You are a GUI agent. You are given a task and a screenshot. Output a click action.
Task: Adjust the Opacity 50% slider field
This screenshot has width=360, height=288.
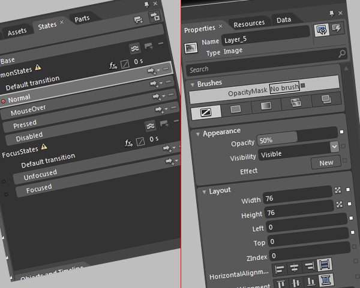click(x=296, y=137)
